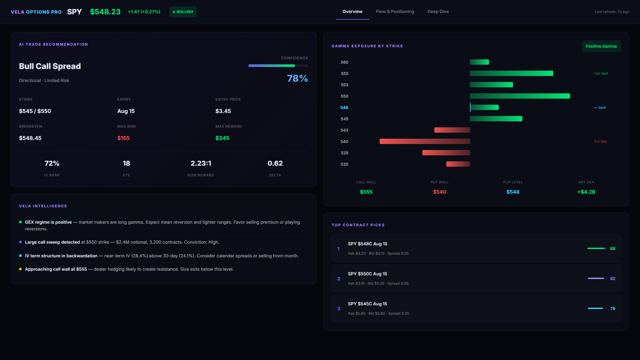The image size is (640, 360).
Task: Click the $3.45 entry price
Action: (x=223, y=111)
